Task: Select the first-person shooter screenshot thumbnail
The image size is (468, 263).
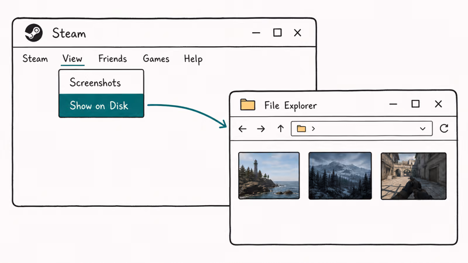Action: (414, 176)
